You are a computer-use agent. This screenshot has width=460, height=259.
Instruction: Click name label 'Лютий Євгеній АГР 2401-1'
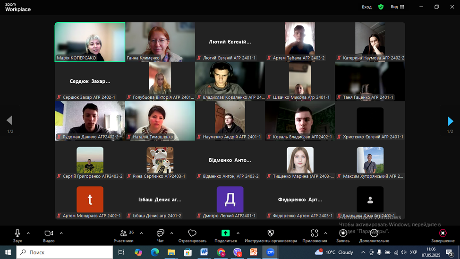pyautogui.click(x=229, y=58)
